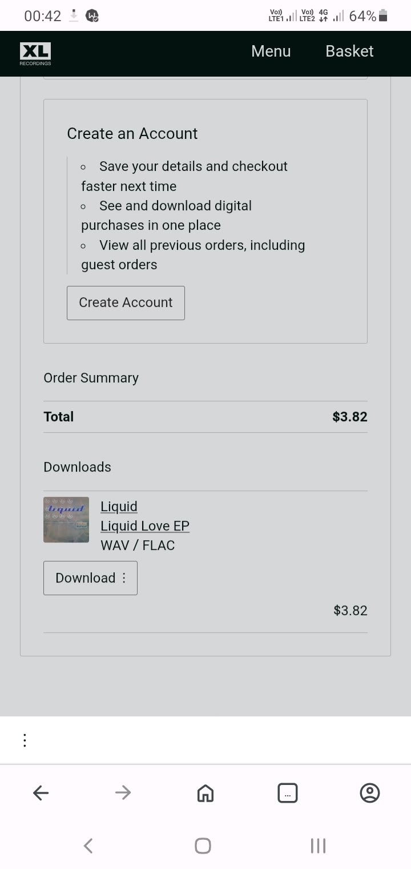Open the browser three-dot options menu
411x869 pixels.
pos(25,740)
